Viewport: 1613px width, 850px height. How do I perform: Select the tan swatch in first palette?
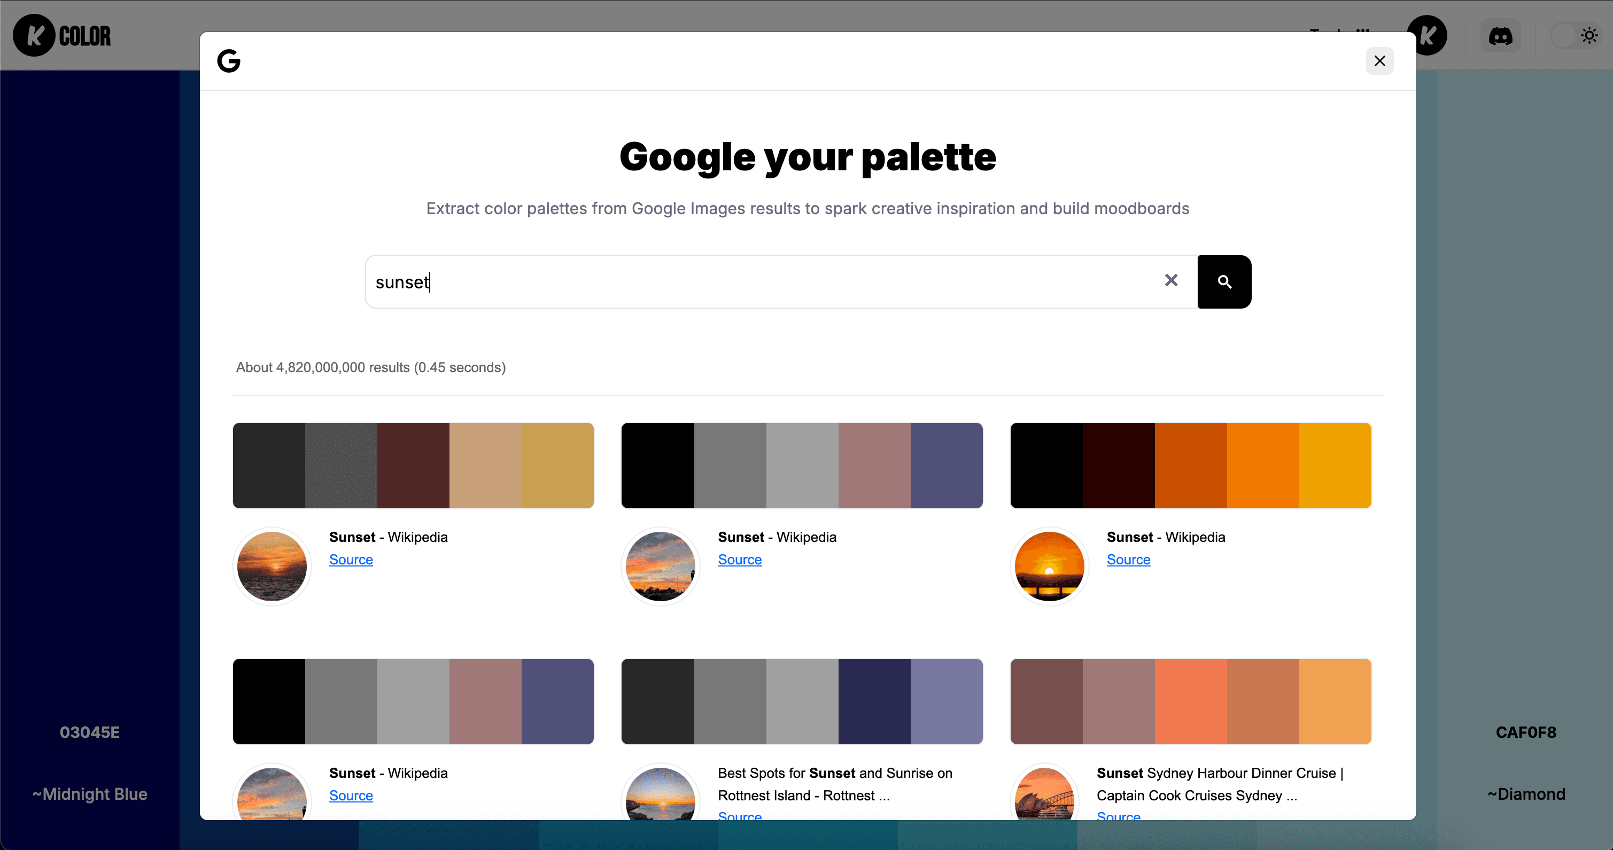[x=485, y=466]
